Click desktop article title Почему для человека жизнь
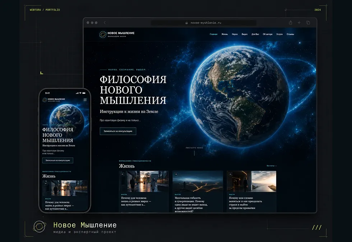The width and height of the screenshot is (352, 242). (136, 201)
